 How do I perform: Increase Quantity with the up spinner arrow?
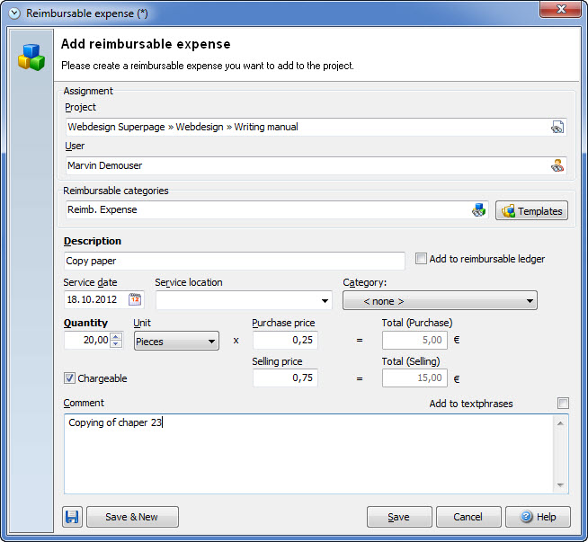(116, 336)
